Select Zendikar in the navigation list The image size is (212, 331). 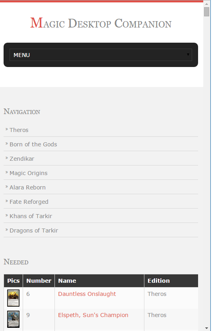click(22, 159)
